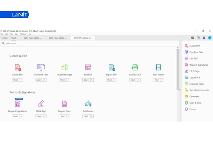Open Combine Files in right sidebar

(194, 52)
